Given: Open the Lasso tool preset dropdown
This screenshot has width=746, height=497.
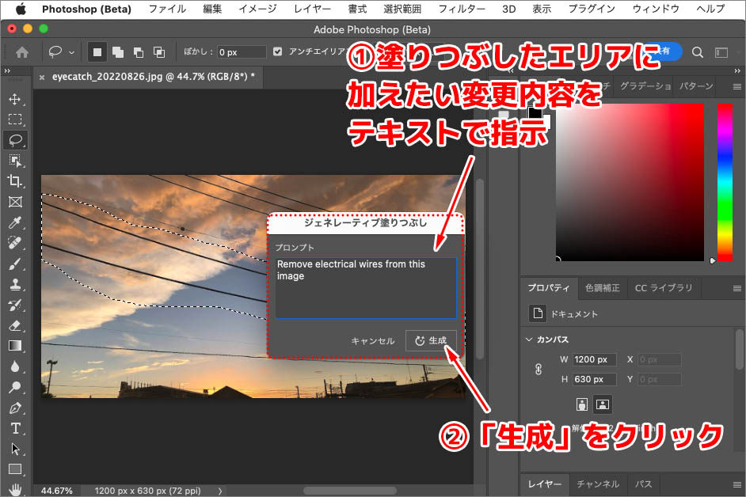Looking at the screenshot, I should [62, 52].
